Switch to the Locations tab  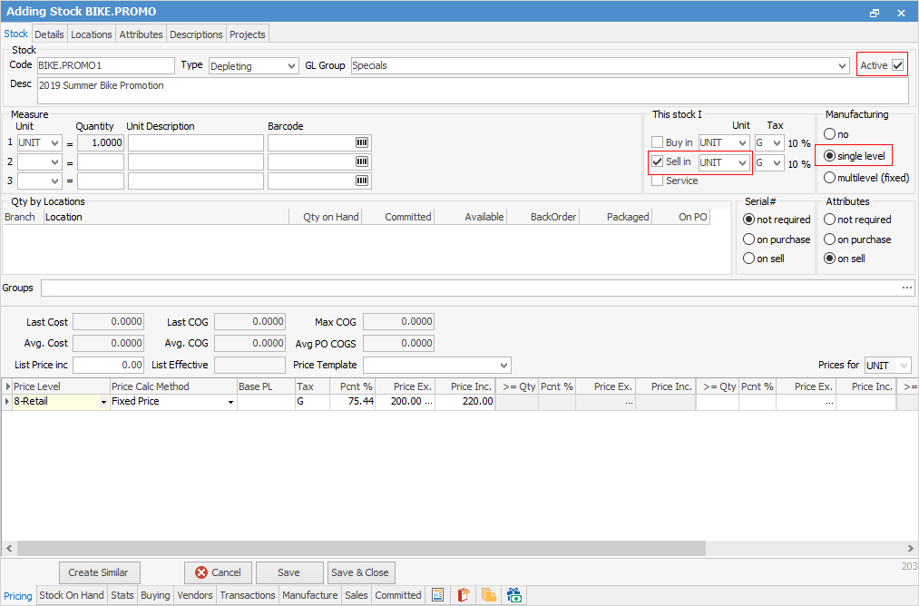[92, 34]
